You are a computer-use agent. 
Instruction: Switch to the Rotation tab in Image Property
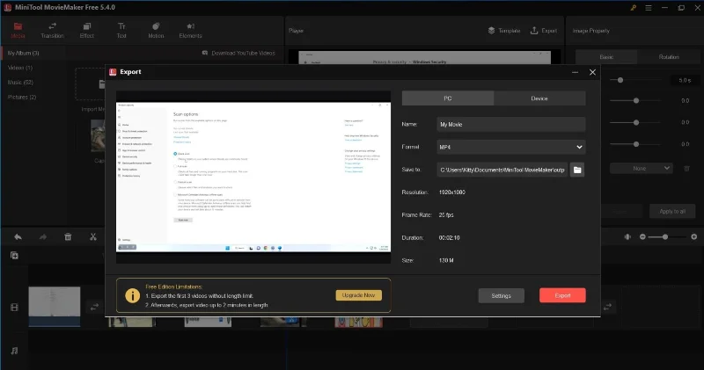click(x=669, y=57)
